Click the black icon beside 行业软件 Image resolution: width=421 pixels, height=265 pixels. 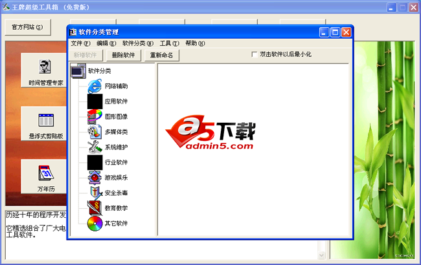(x=95, y=162)
